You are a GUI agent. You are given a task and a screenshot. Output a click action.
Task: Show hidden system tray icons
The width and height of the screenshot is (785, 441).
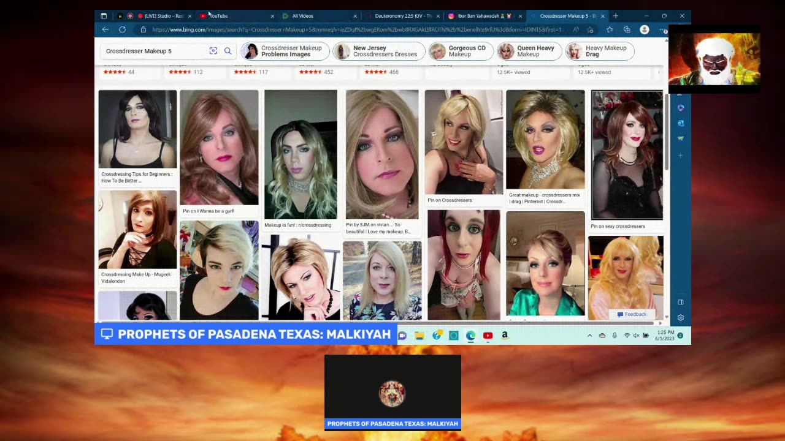590,336
